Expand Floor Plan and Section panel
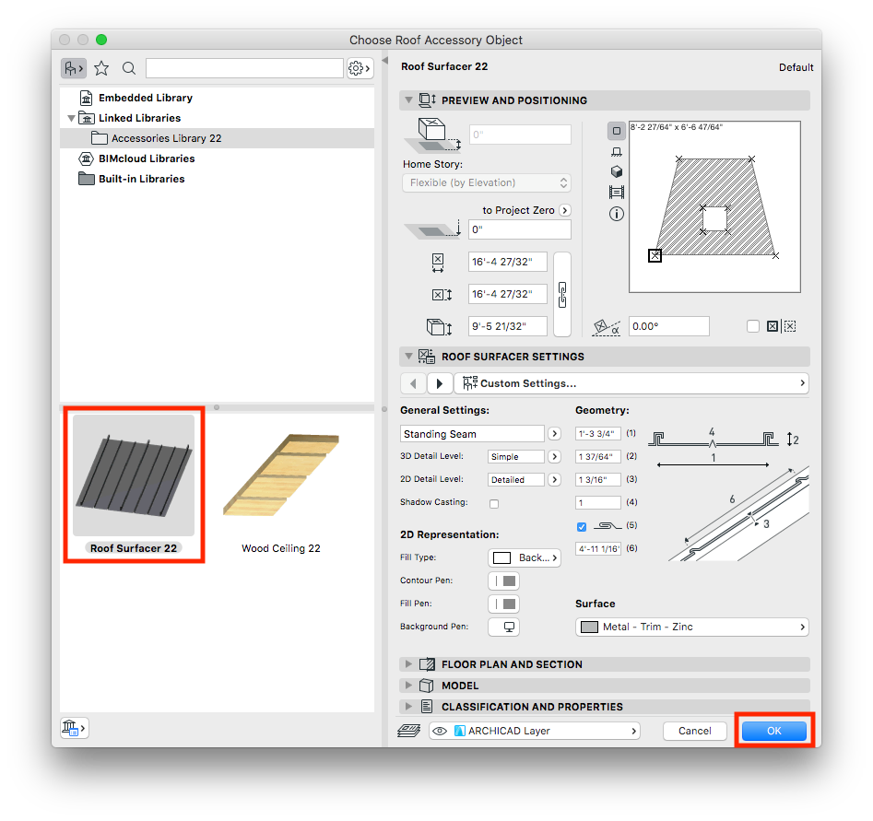The width and height of the screenshot is (873, 821). (x=408, y=664)
